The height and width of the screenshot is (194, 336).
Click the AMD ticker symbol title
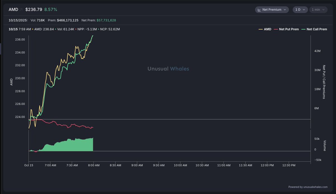click(13, 10)
